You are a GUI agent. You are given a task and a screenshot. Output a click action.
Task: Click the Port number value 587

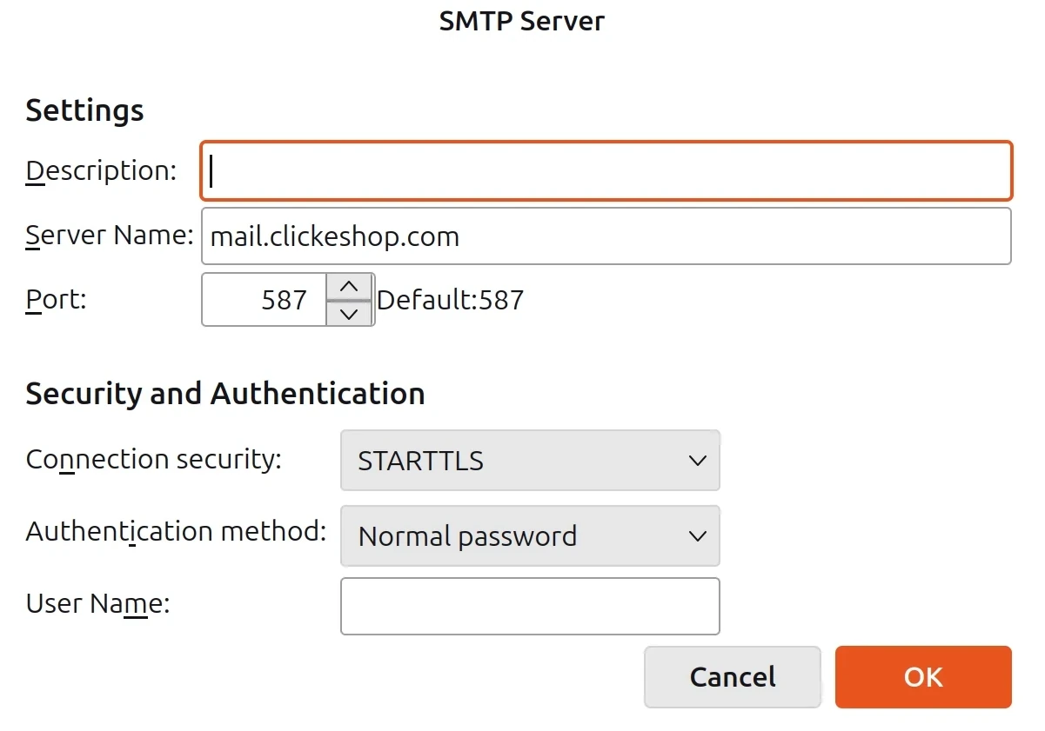tap(285, 299)
